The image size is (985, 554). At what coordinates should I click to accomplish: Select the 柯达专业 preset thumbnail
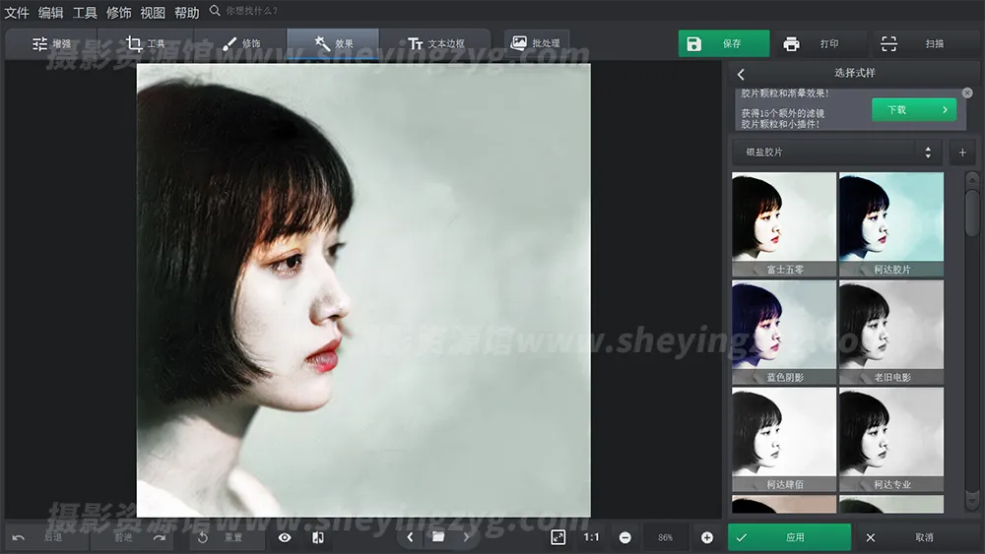891,439
